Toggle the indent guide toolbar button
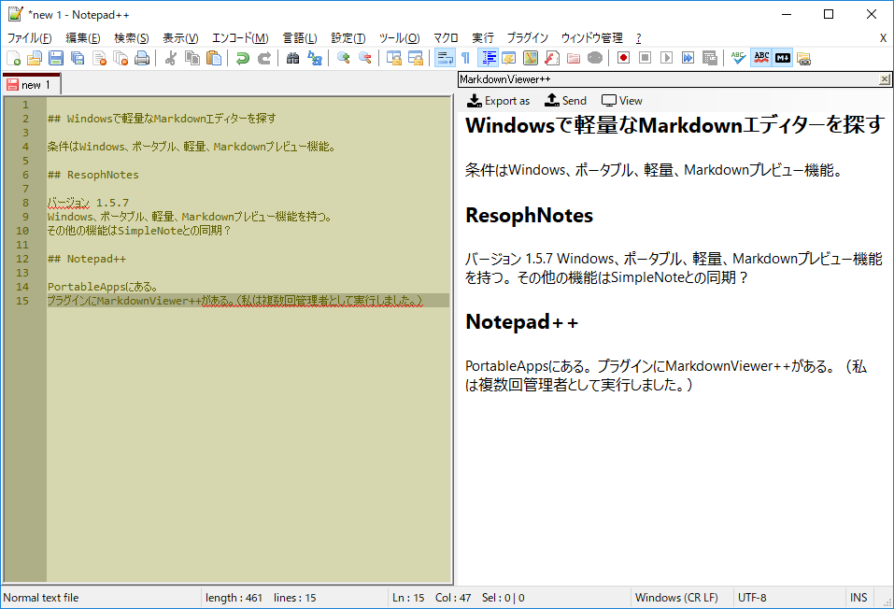The width and height of the screenshot is (894, 609). (488, 58)
